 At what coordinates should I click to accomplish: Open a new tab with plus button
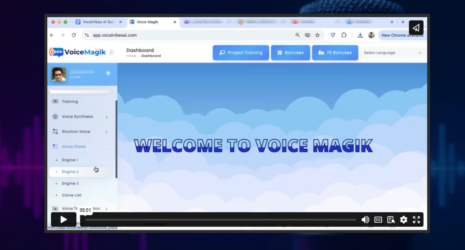[x=403, y=22]
